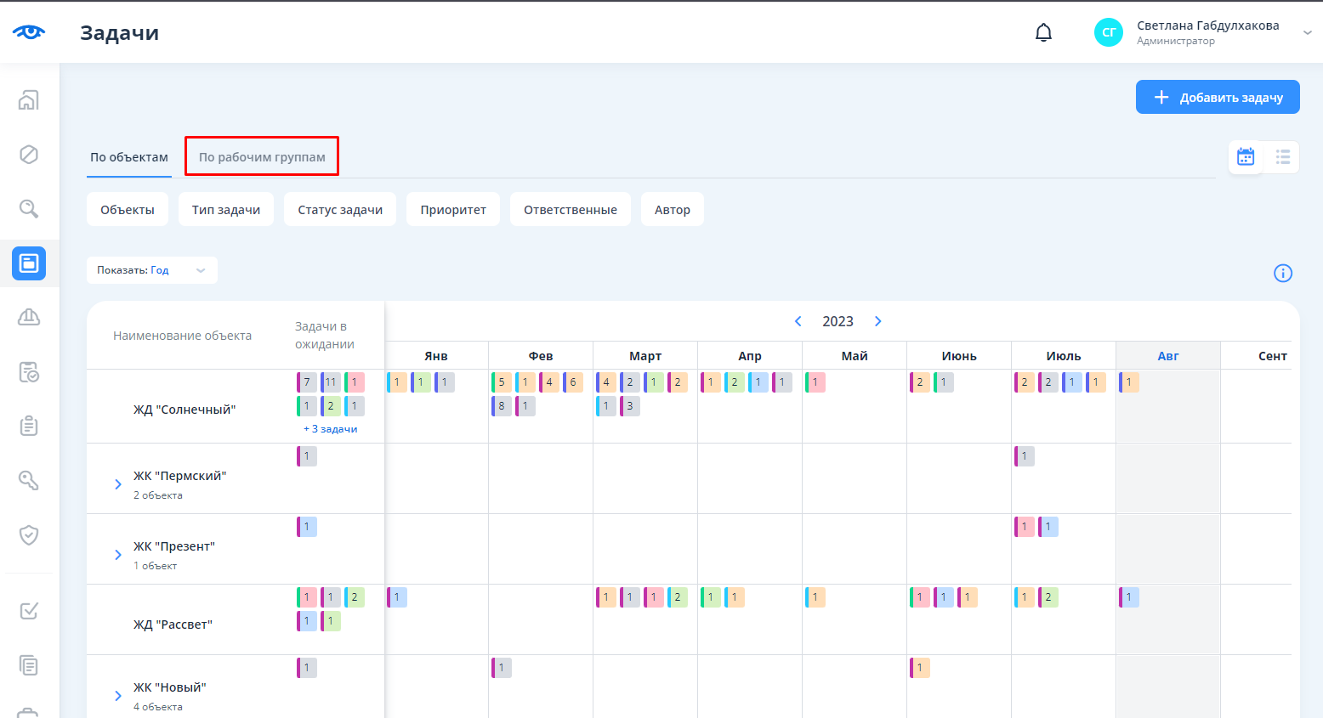Switch to calendar view
Screen dimensions: 1323x718
tap(1246, 157)
